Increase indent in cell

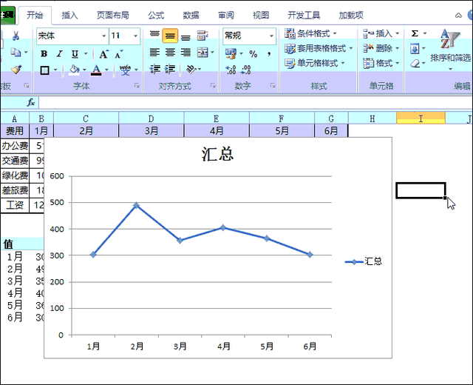(x=170, y=69)
